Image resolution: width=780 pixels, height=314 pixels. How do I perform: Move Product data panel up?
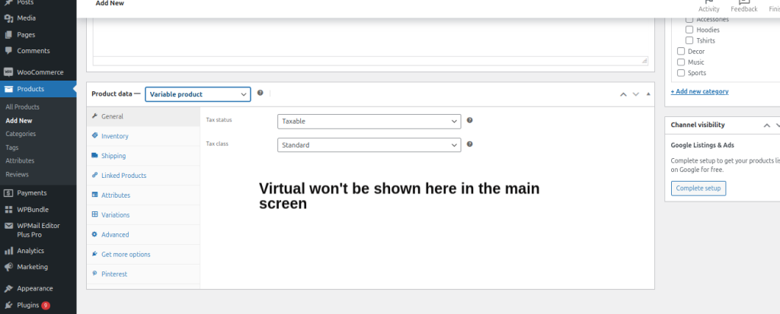[623, 94]
